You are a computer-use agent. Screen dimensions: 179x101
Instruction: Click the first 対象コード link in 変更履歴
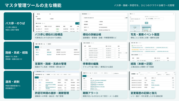153,80
